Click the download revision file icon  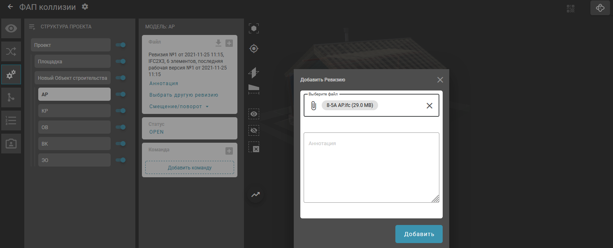(x=218, y=43)
